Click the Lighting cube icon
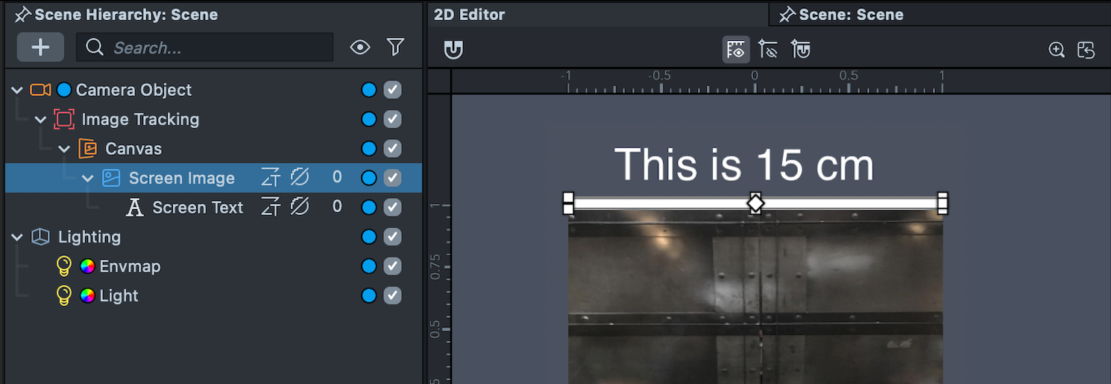This screenshot has width=1111, height=384. [x=40, y=237]
